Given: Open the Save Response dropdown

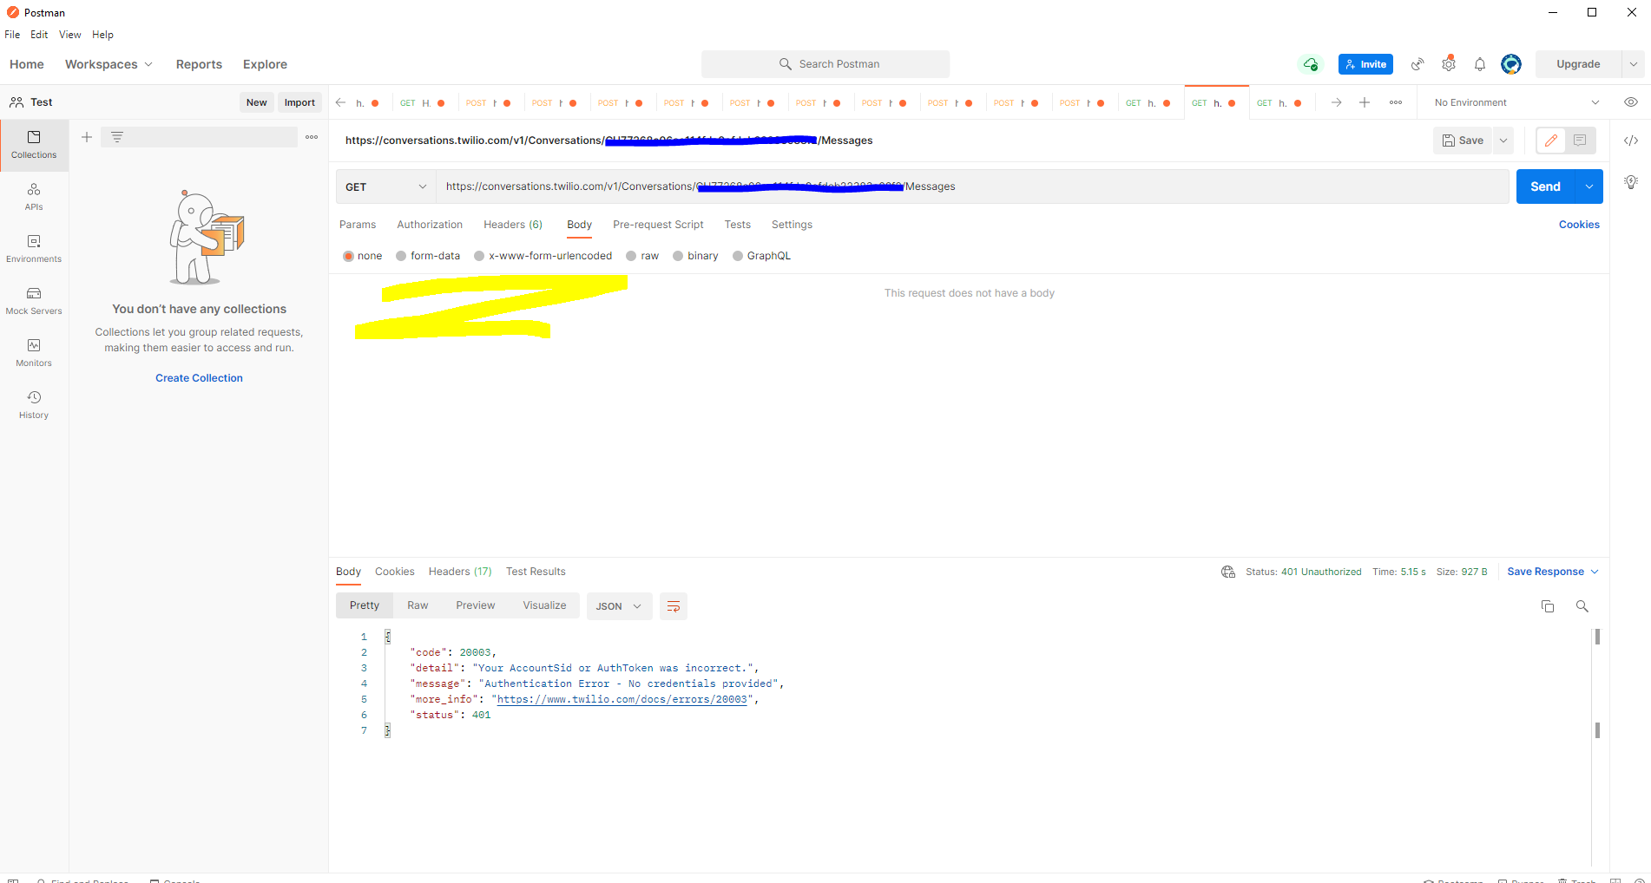Looking at the screenshot, I should [x=1553, y=572].
